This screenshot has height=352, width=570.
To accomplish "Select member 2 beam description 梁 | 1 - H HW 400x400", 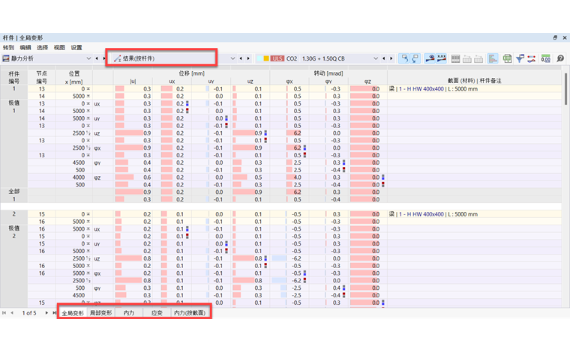I will pos(433,214).
